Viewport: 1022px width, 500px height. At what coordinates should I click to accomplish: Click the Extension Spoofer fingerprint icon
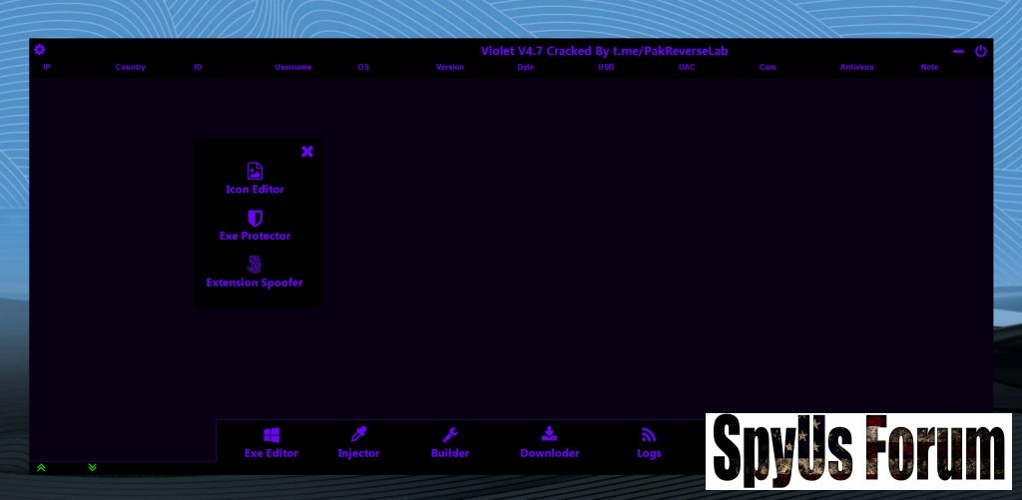(x=255, y=264)
